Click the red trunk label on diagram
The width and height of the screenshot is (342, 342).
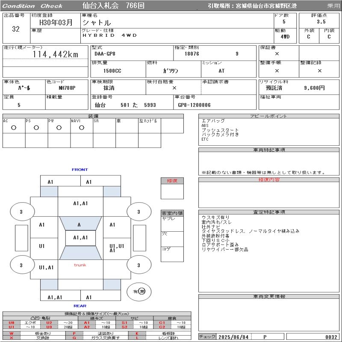coord(80,265)
